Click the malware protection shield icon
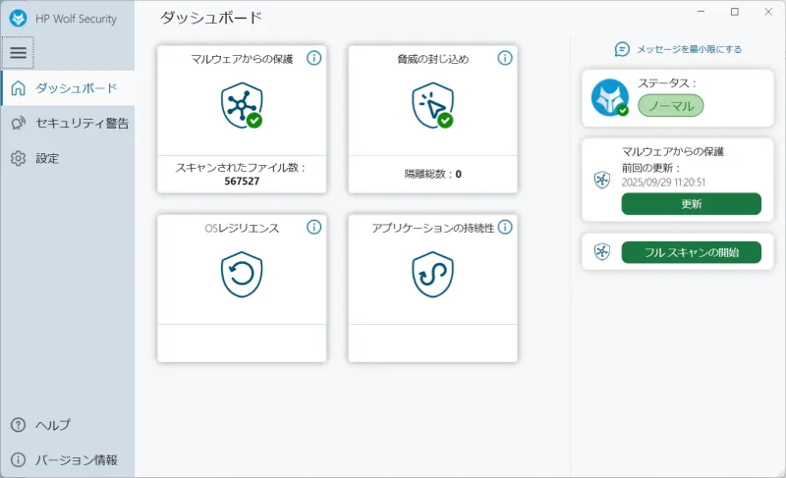 241,104
